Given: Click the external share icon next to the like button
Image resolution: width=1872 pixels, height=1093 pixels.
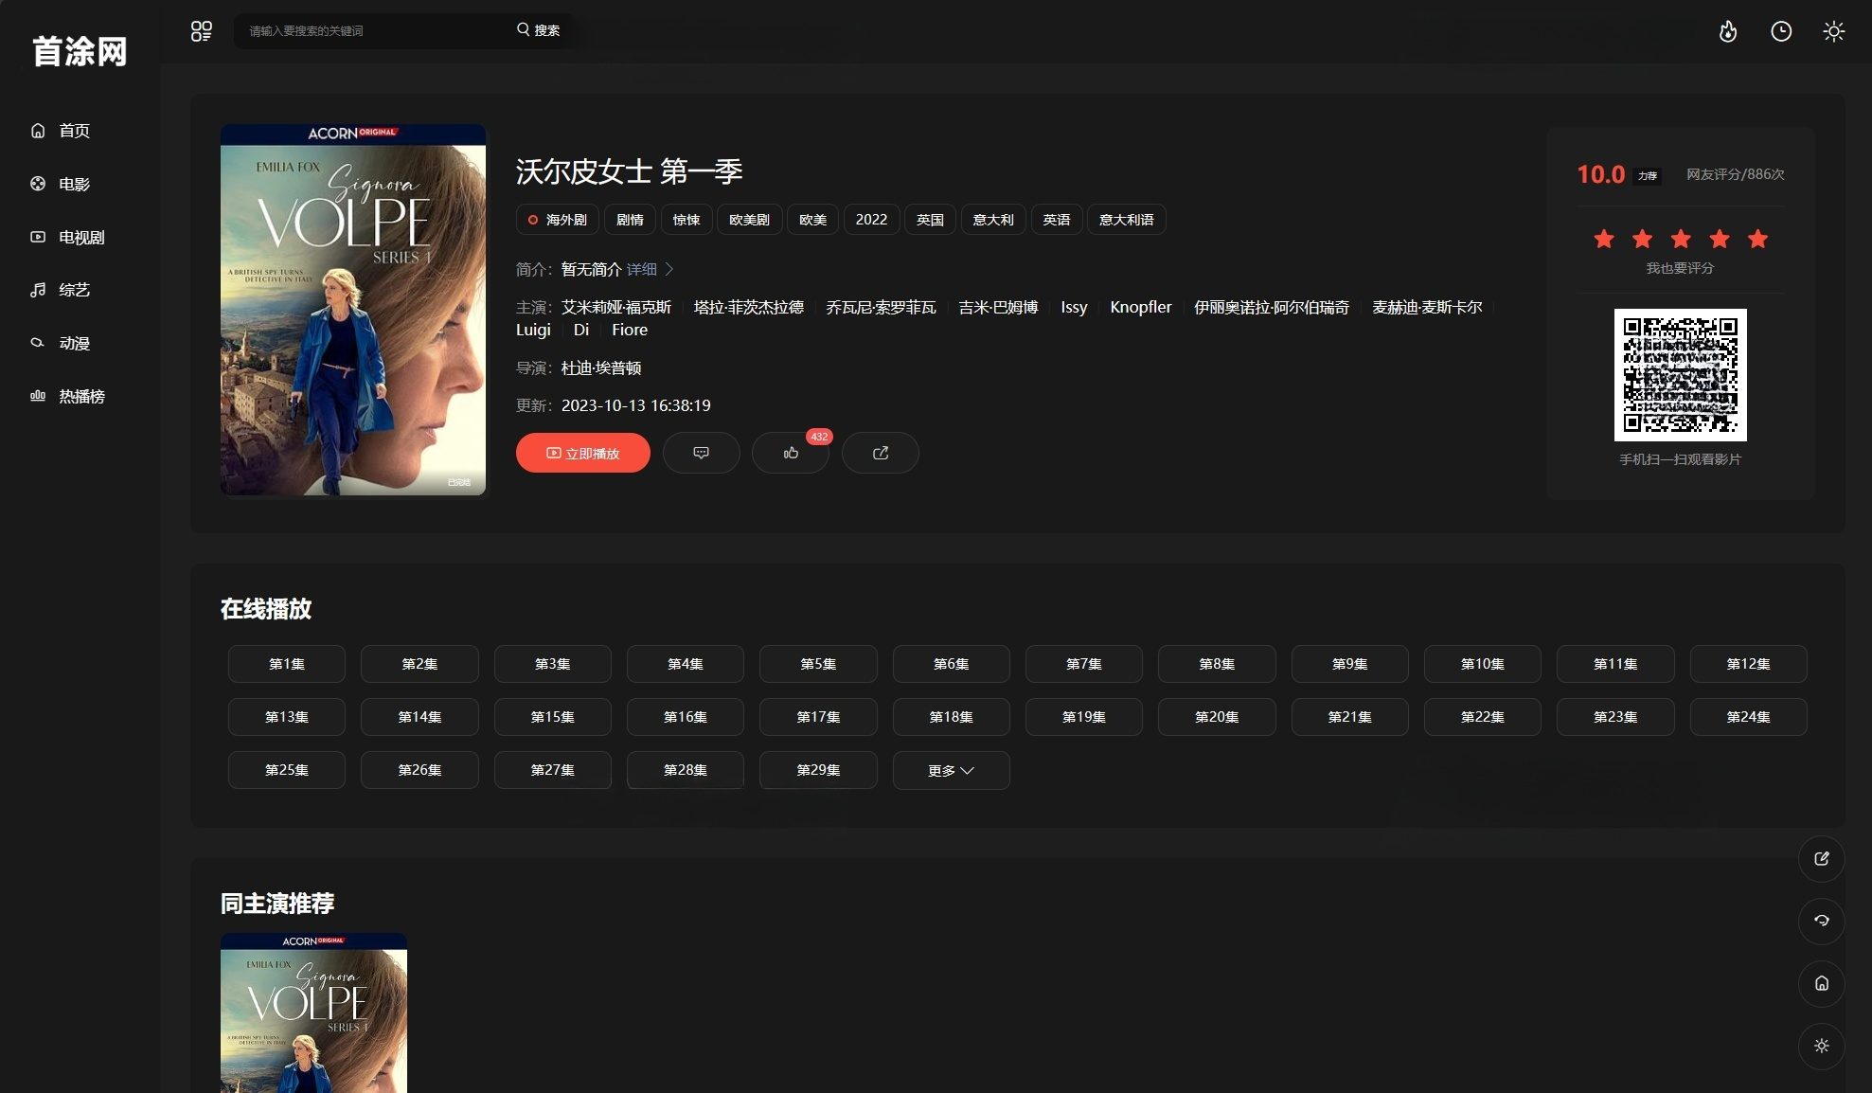Looking at the screenshot, I should click(880, 453).
